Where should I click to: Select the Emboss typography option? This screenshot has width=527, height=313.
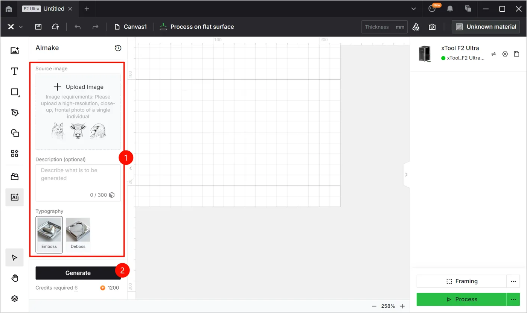point(49,234)
